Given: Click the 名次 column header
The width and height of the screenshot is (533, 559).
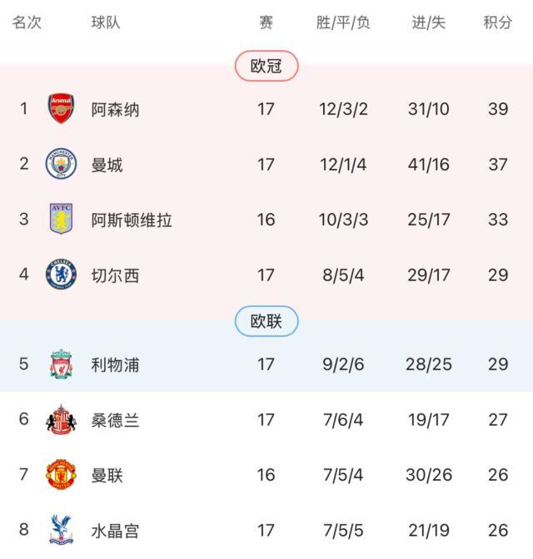Looking at the screenshot, I should [x=27, y=22].
